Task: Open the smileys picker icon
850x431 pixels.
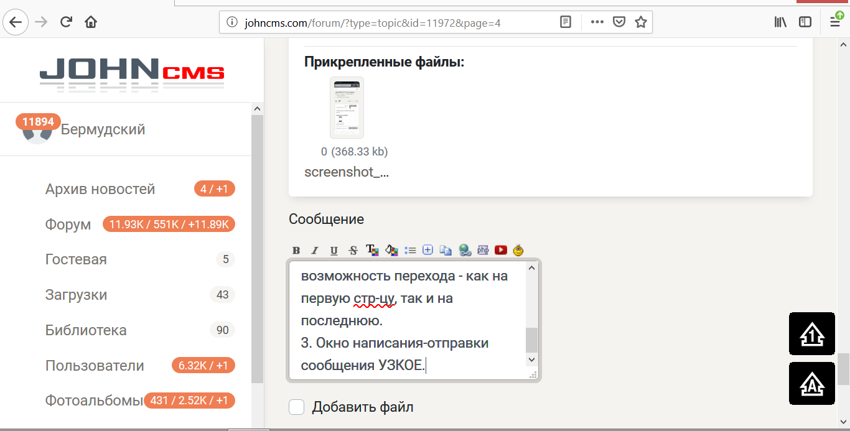Action: pos(518,250)
